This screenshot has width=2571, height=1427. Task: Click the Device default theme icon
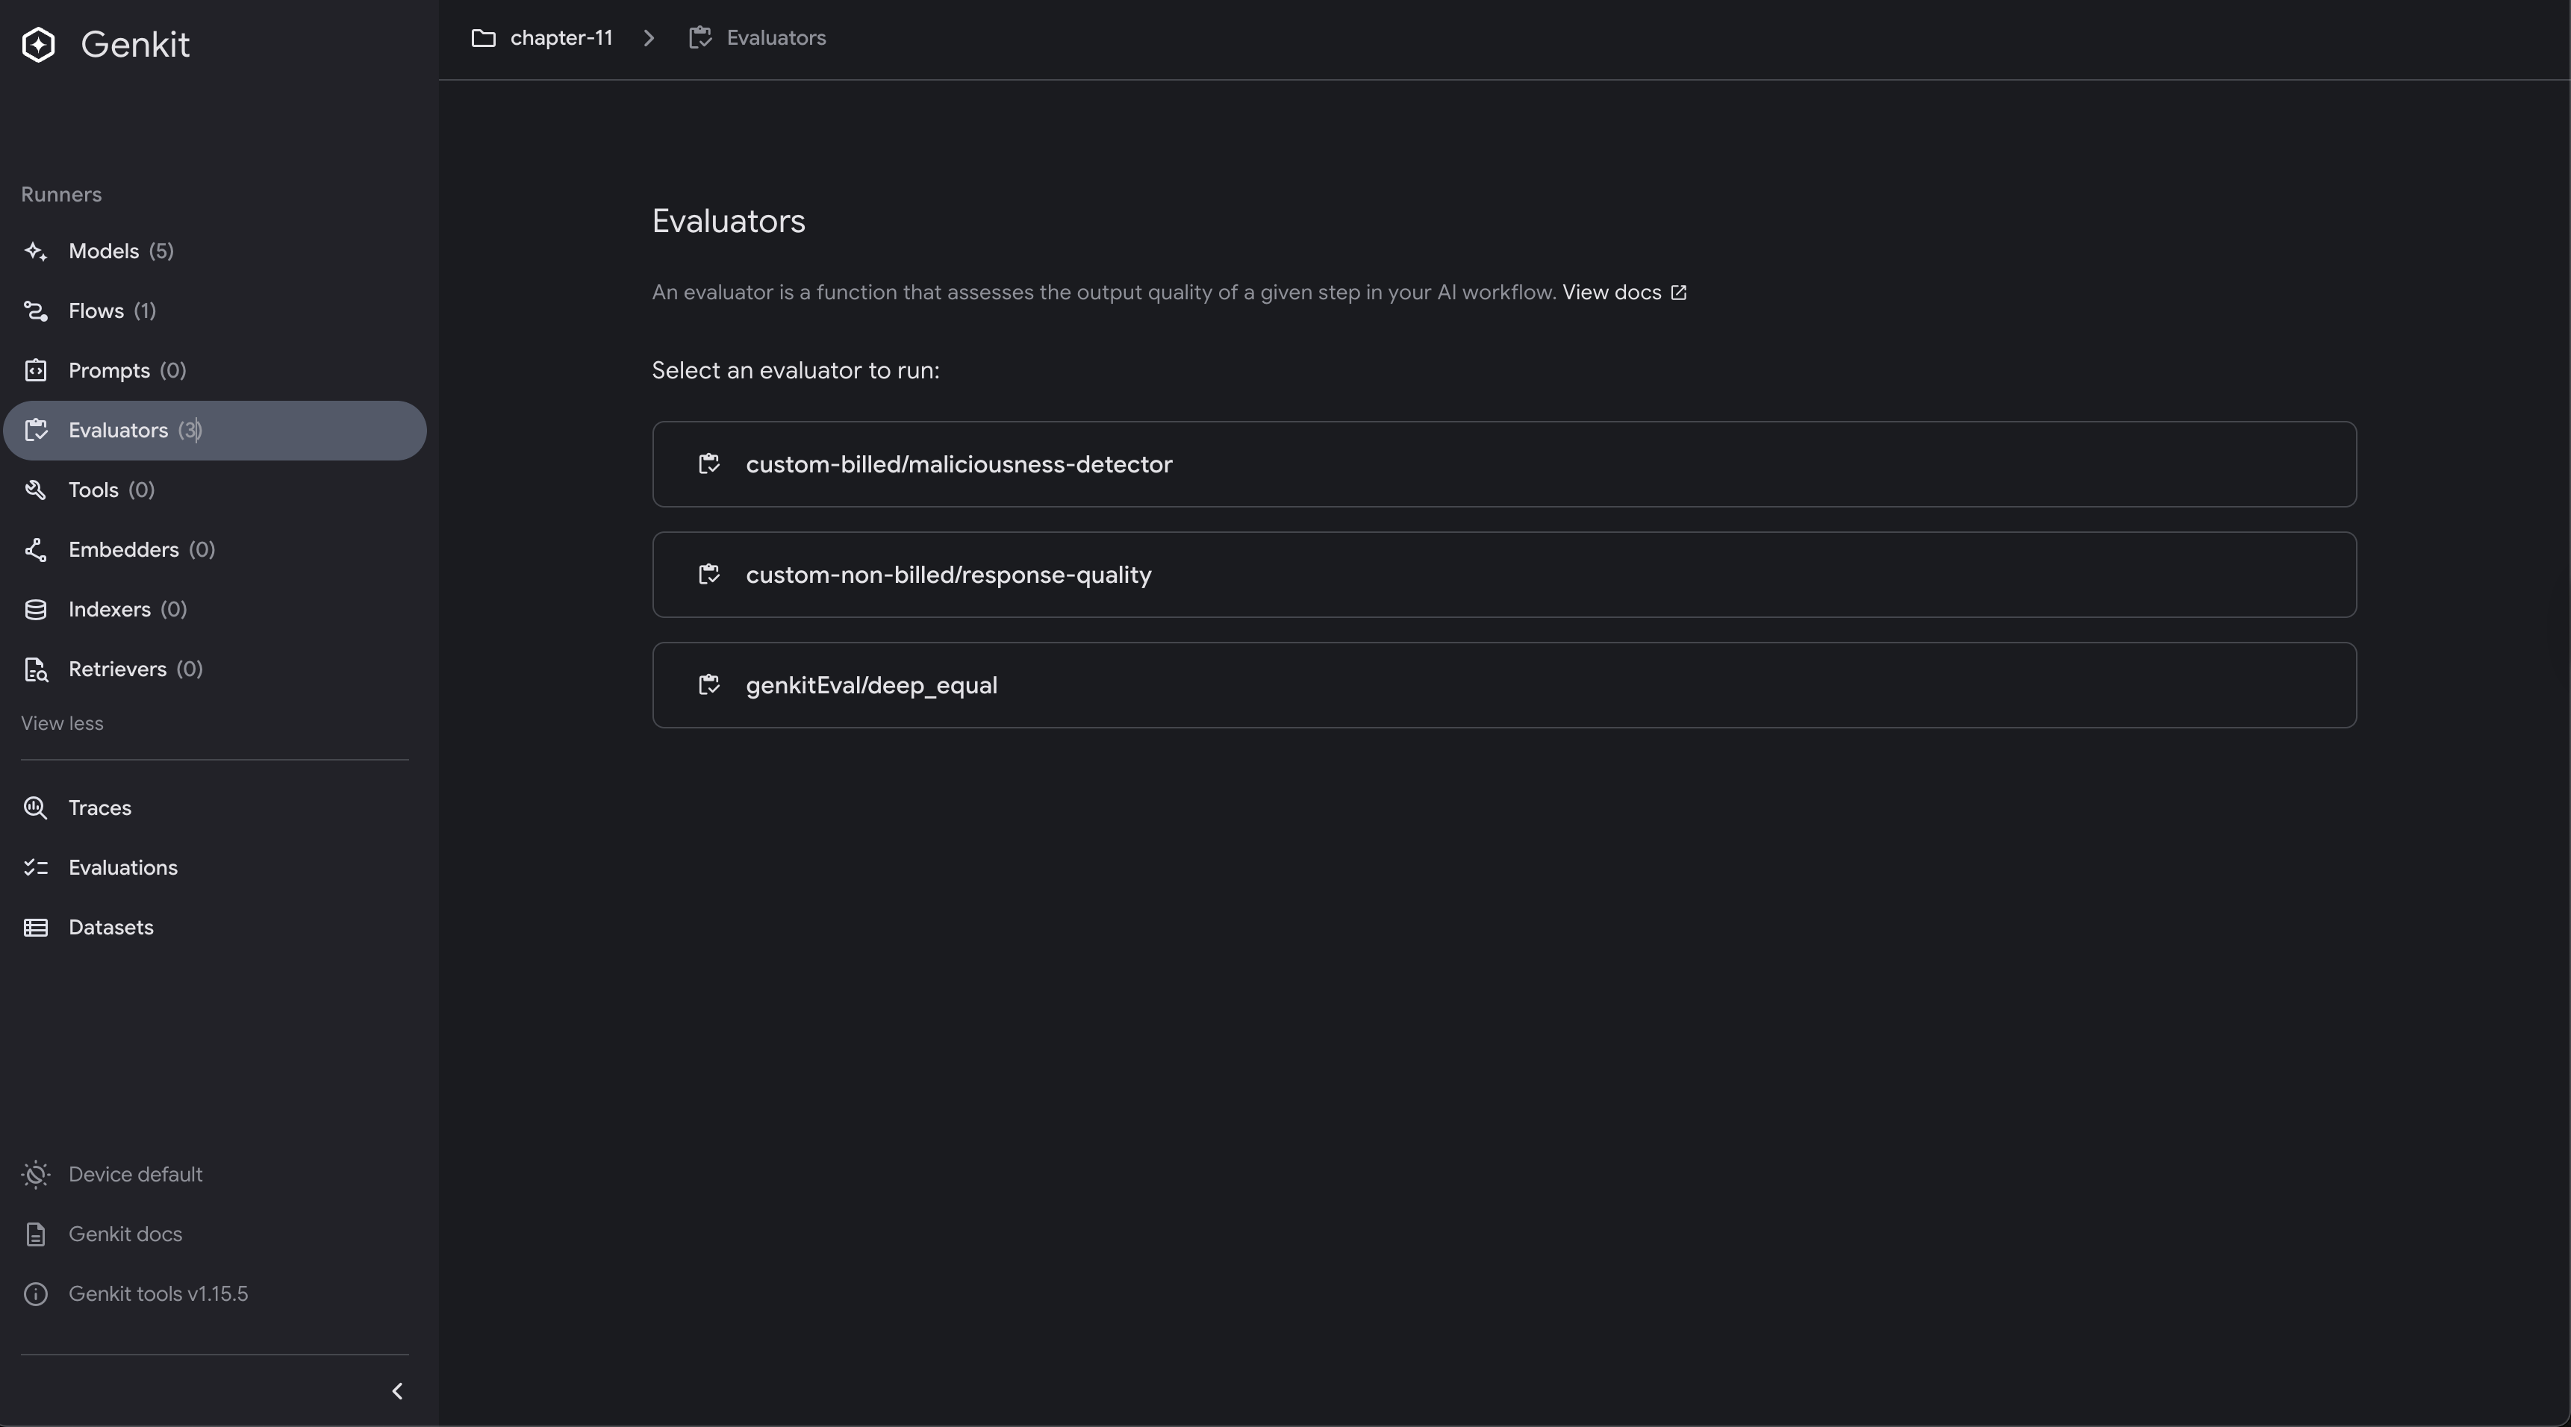[36, 1175]
